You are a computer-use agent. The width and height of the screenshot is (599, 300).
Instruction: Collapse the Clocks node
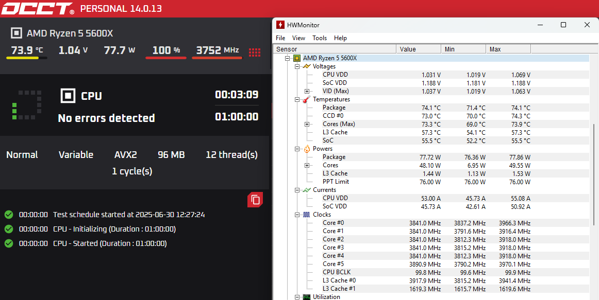297,215
